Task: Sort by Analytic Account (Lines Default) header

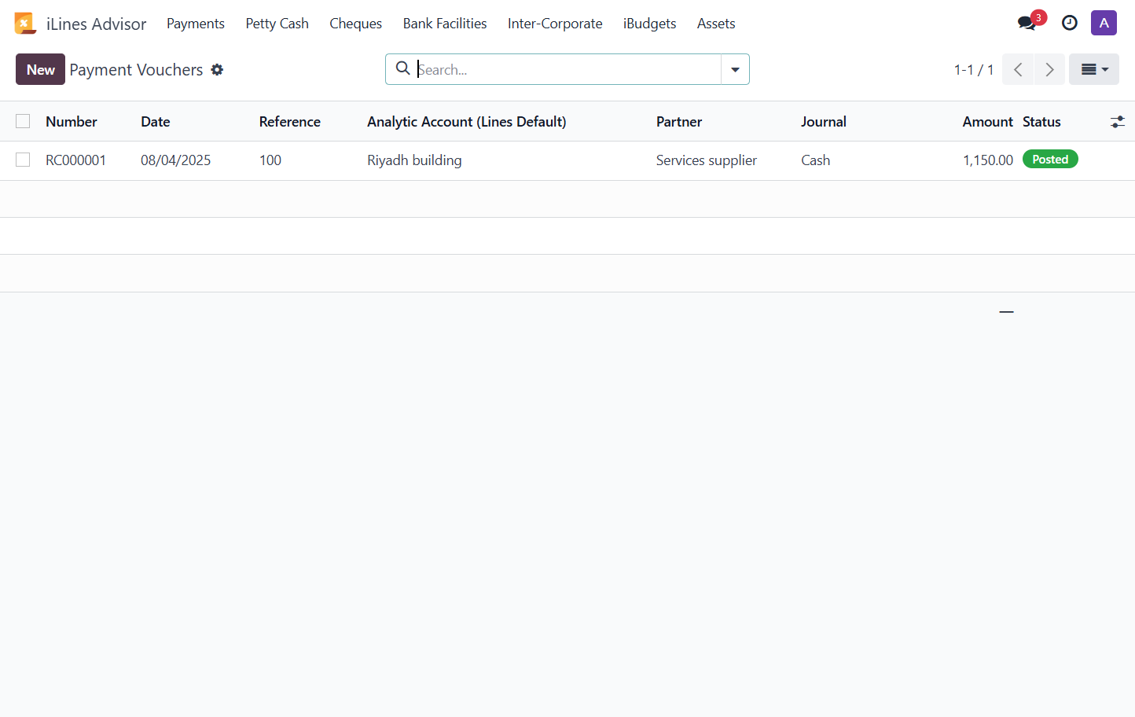Action: click(x=467, y=121)
